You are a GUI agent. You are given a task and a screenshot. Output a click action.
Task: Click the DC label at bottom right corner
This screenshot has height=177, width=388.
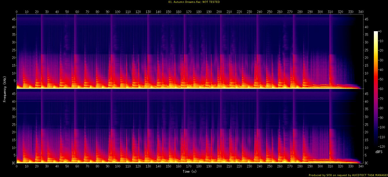367,163
